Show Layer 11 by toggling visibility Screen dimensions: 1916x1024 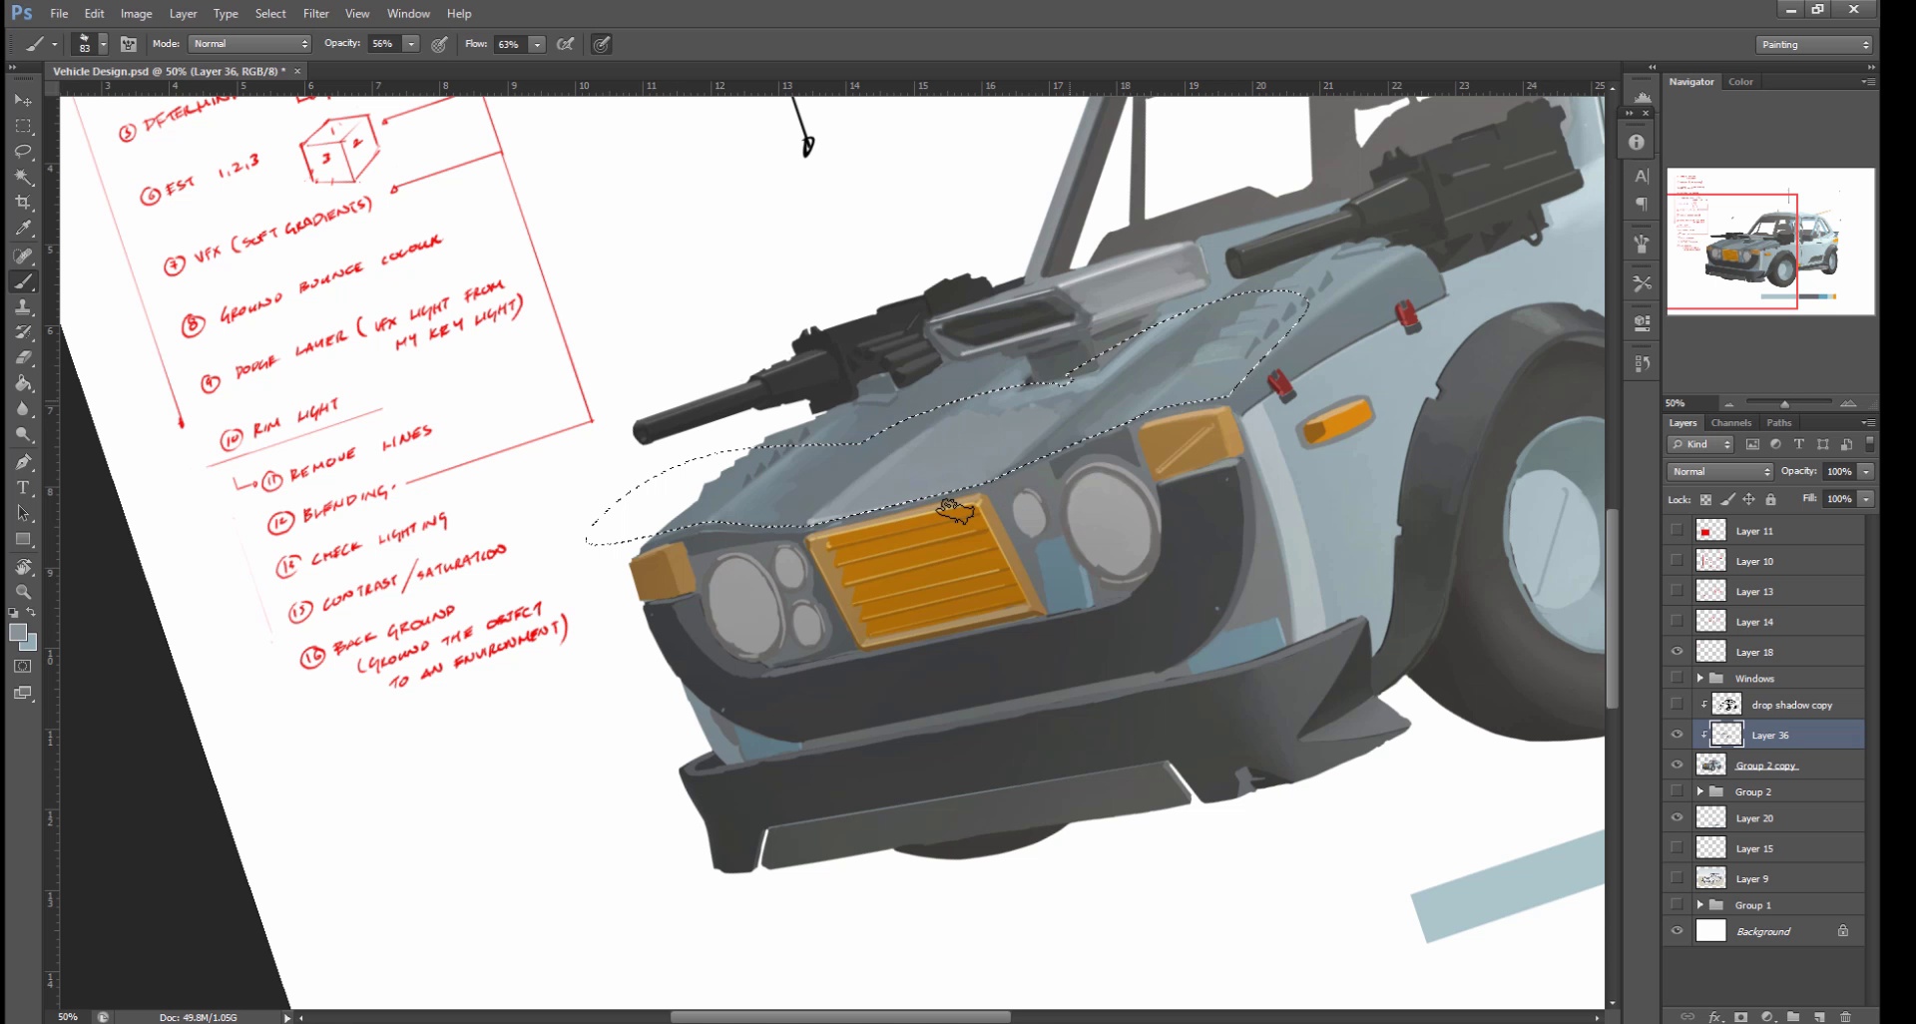(x=1676, y=531)
